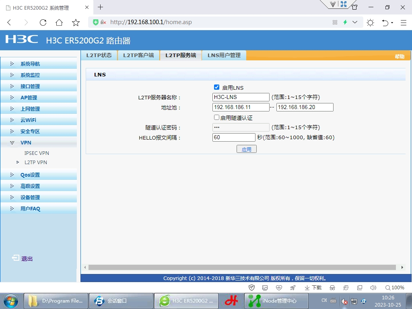The width and height of the screenshot is (412, 309).
Task: Open the LNS用户管理 tab
Action: click(224, 55)
